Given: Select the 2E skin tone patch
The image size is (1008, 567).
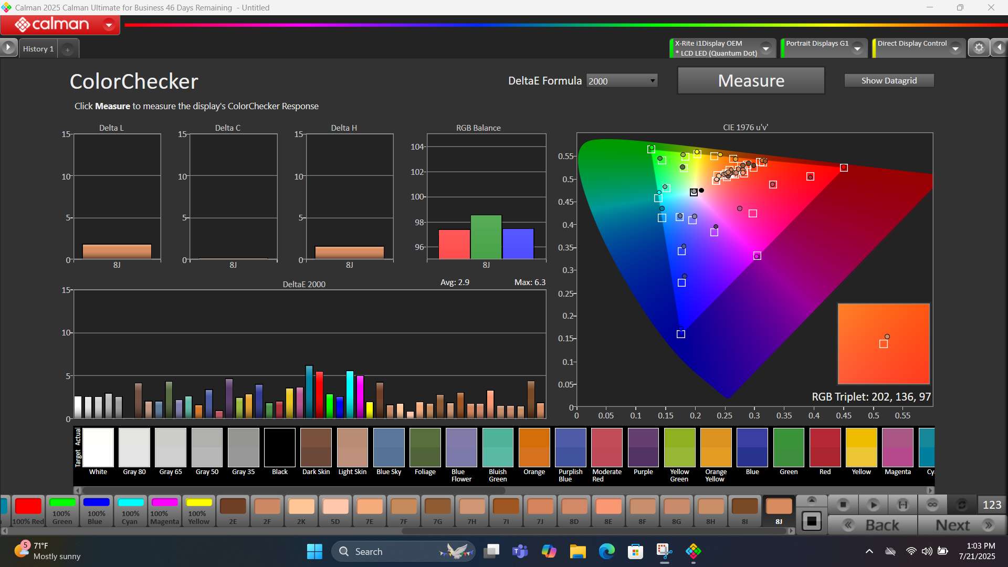Looking at the screenshot, I should [233, 511].
